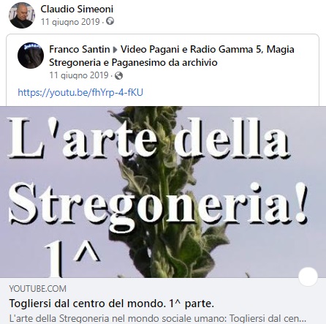The image size is (326, 324).
Task: Open Franco Santin's round avatar
Action: tap(31, 56)
